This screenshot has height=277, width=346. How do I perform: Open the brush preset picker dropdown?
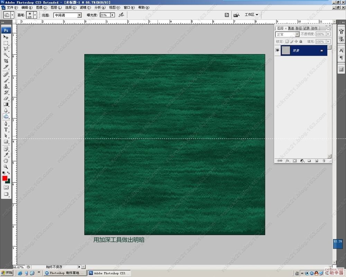pyautogui.click(x=35, y=15)
